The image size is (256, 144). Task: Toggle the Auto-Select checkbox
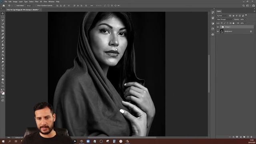(15, 6)
